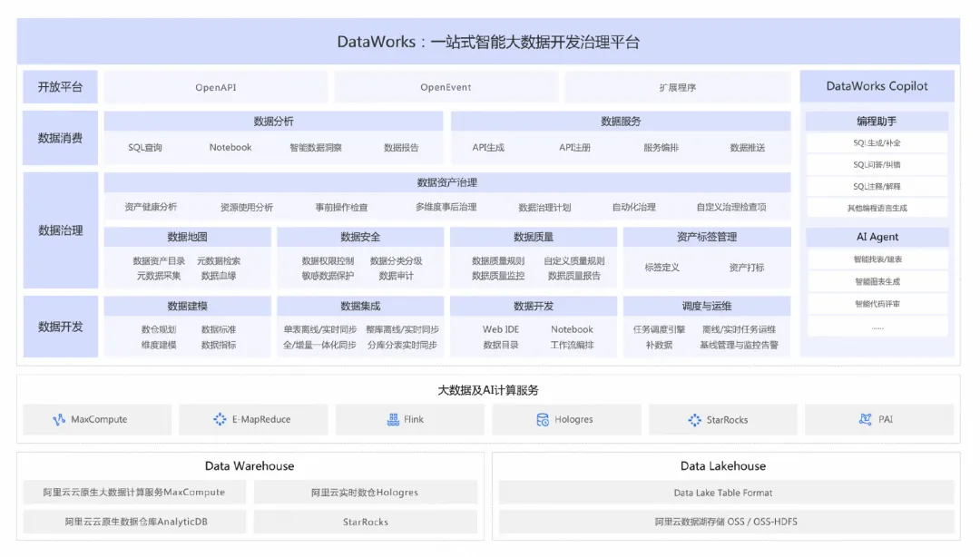Select API生成 item
Screen dimensions: 980x557
488,148
